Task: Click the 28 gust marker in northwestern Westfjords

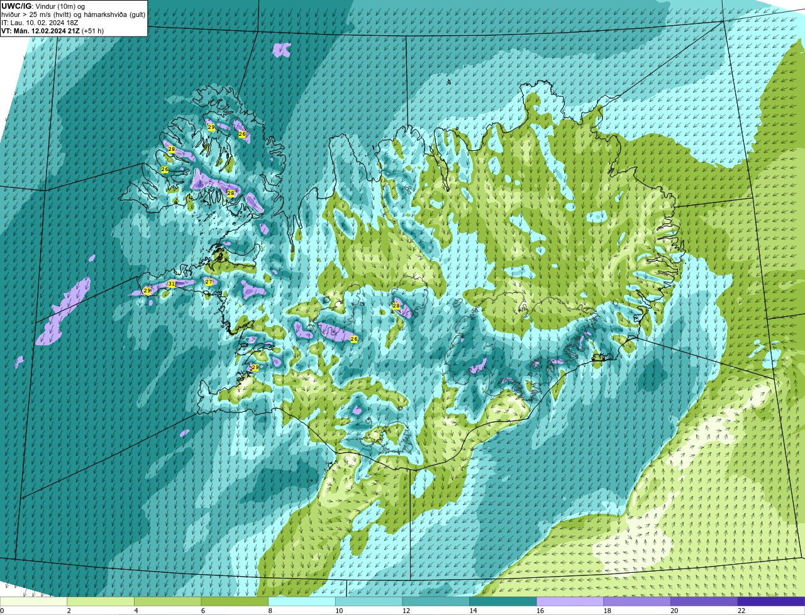Action: coord(172,150)
